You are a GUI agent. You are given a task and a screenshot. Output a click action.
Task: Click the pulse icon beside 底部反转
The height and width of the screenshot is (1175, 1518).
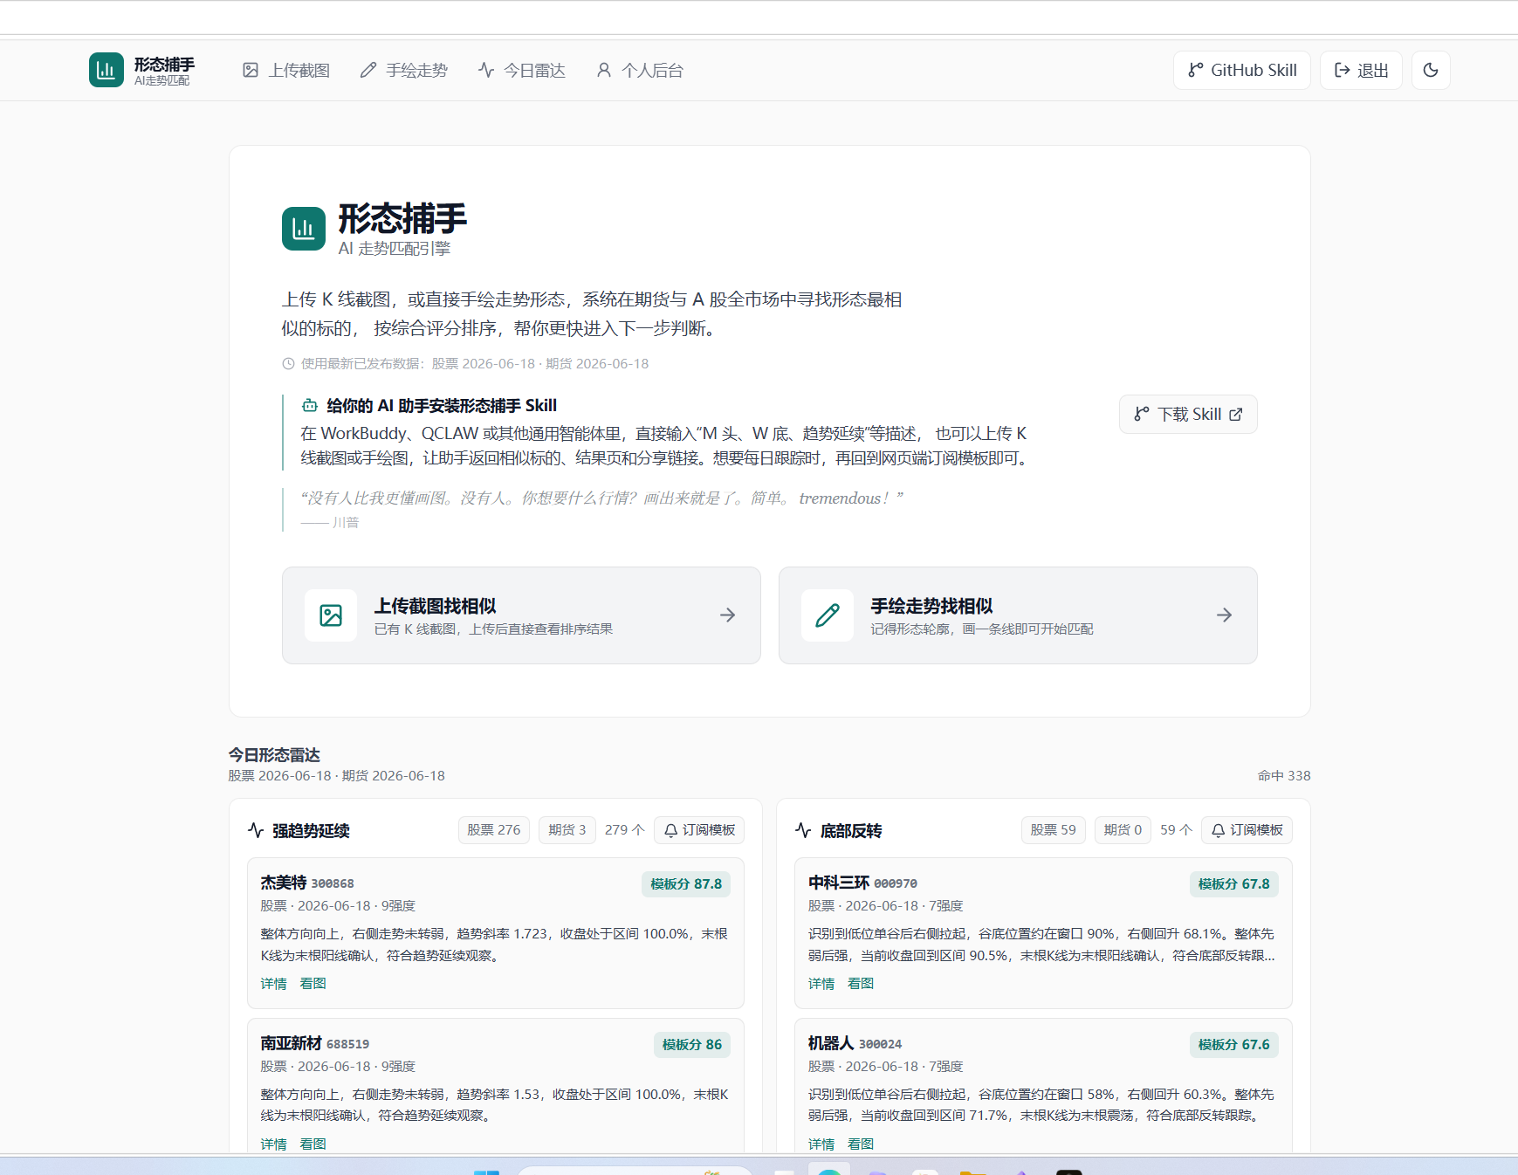803,830
